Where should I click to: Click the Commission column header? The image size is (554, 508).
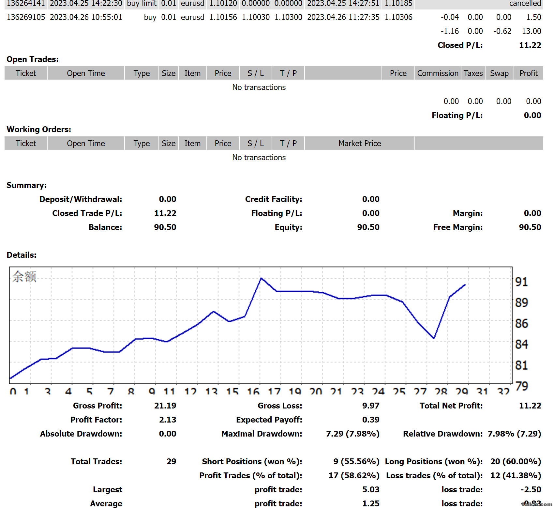pyautogui.click(x=438, y=73)
